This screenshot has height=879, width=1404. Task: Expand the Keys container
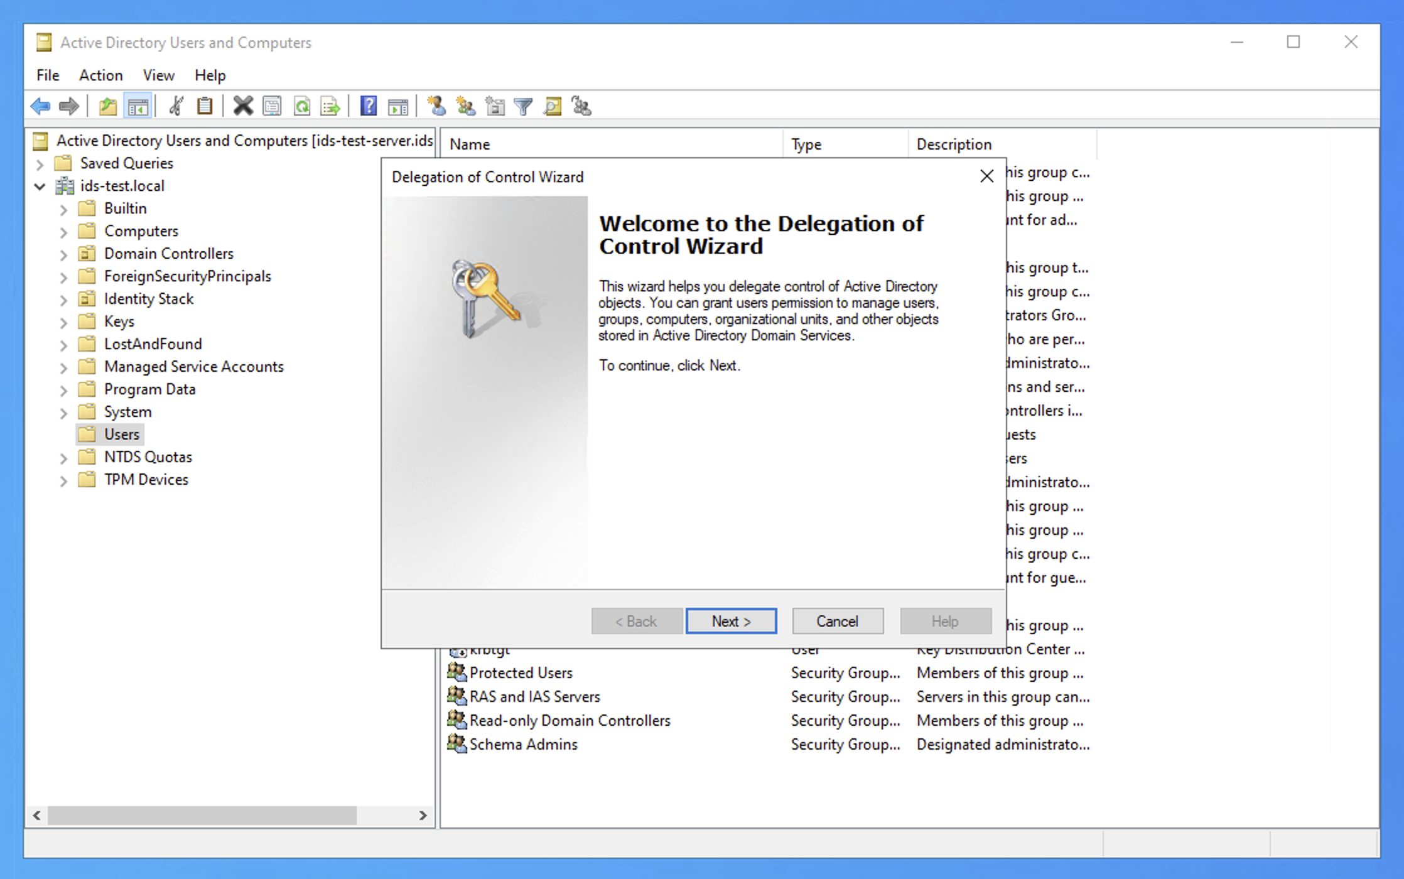pos(63,322)
